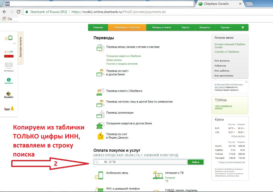This screenshot has height=192, width=273.
Task: Expand Избранное in personal menu
Action: tap(220, 65)
